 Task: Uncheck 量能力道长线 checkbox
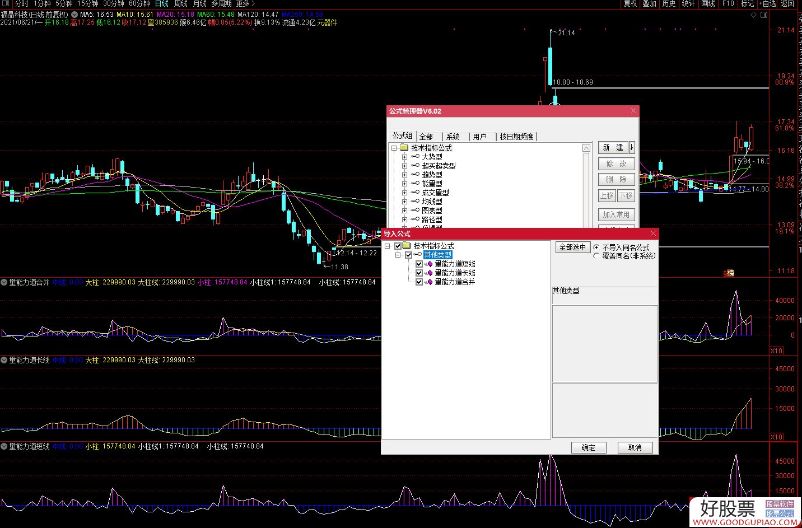coord(419,273)
